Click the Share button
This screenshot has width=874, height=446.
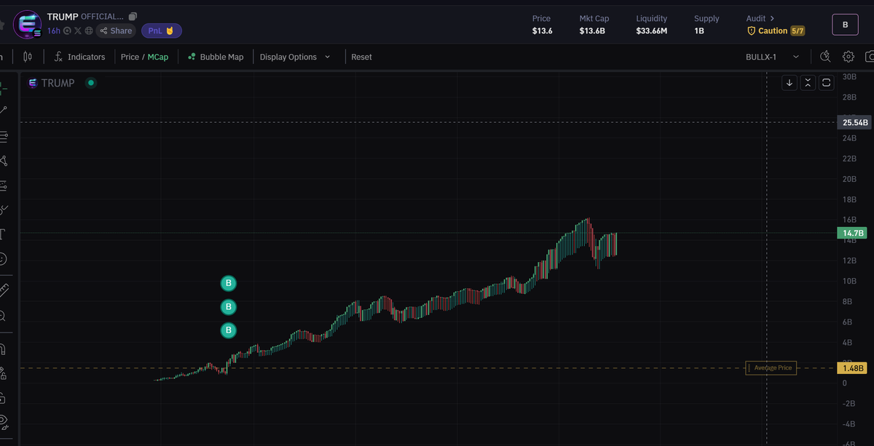(116, 31)
